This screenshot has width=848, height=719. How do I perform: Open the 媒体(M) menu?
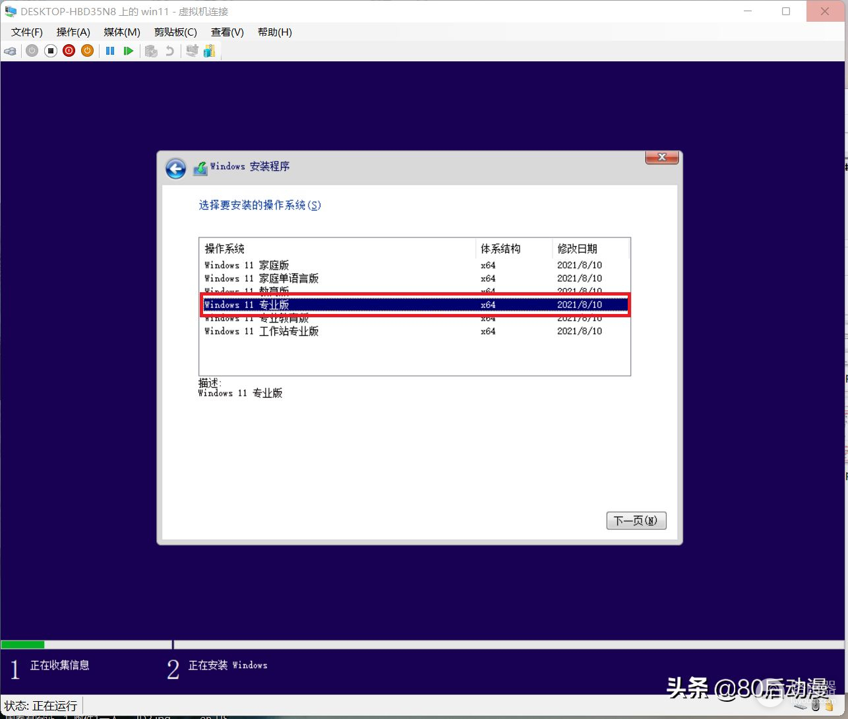pyautogui.click(x=122, y=32)
